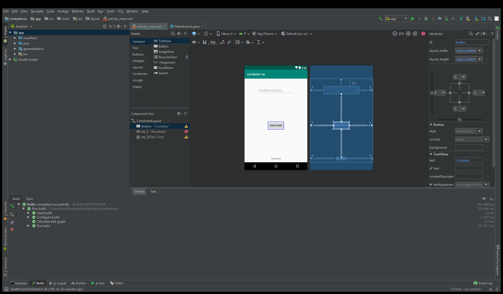Select the Containers palette category
The height and width of the screenshot is (294, 503).
click(140, 74)
